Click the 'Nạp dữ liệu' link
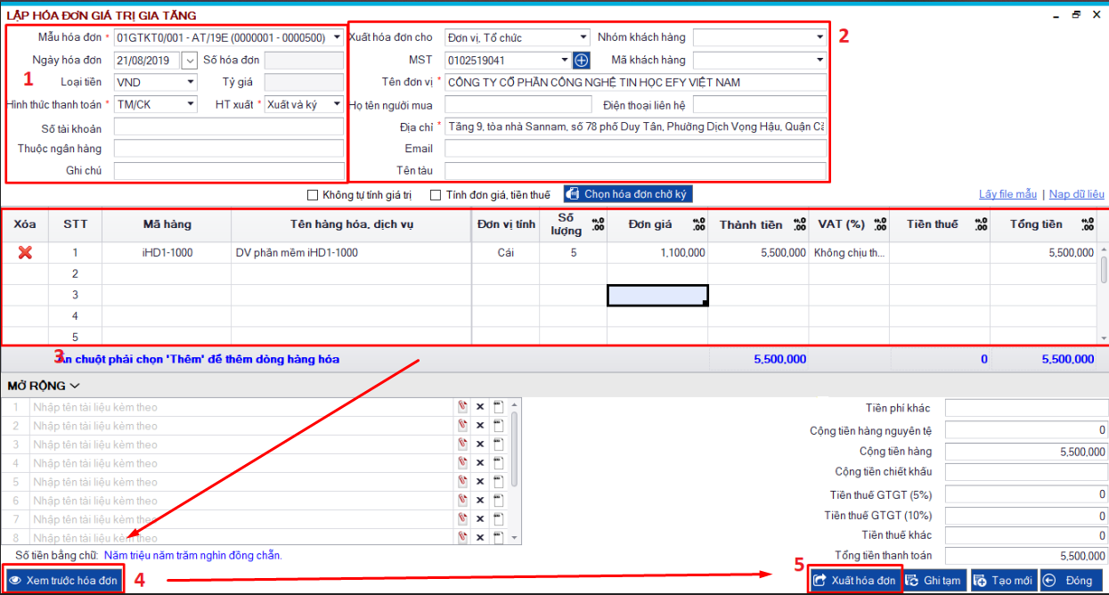Image resolution: width=1109 pixels, height=595 pixels. [1076, 194]
